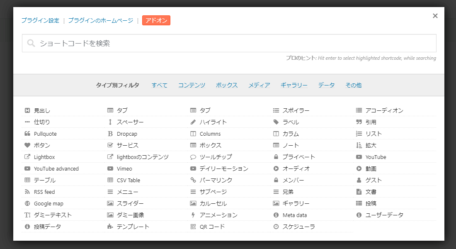Screen dimensions: 456x249
Task: Pick the puzzle icon for テンプレート
Action: 110,227
